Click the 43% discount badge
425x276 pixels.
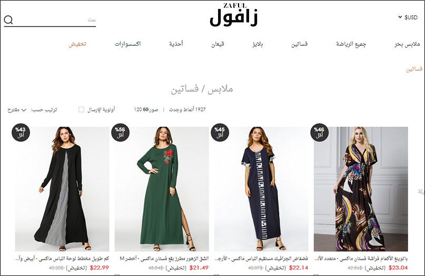coord(21,132)
